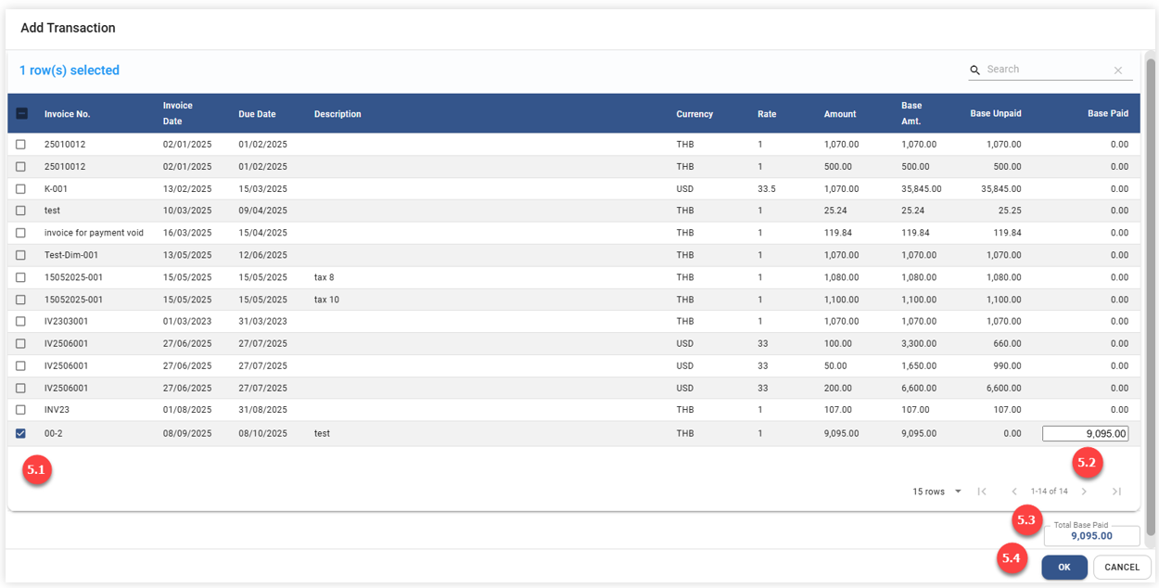The height and width of the screenshot is (588, 1159).
Task: Click the search magnifier icon
Action: pyautogui.click(x=974, y=70)
